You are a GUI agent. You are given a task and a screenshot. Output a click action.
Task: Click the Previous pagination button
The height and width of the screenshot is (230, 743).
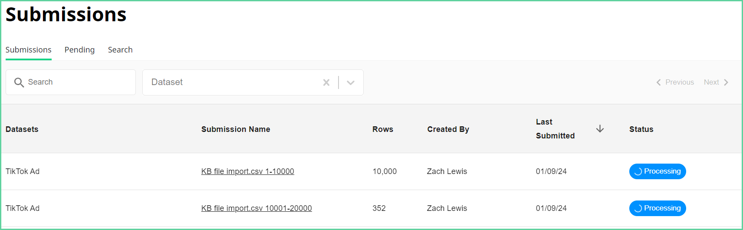[x=675, y=82]
